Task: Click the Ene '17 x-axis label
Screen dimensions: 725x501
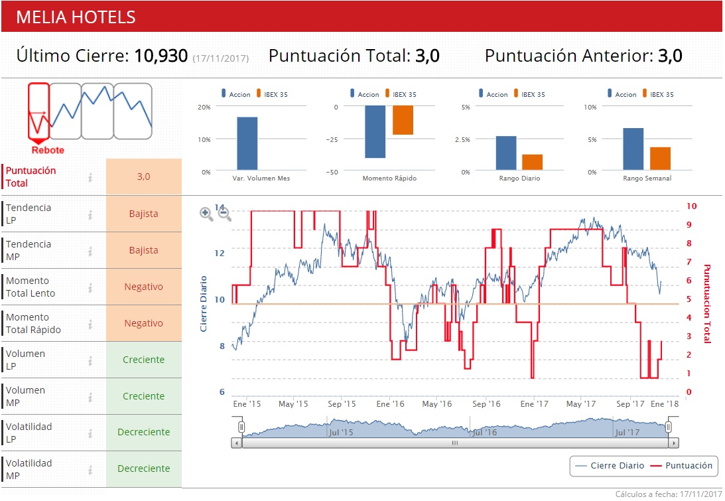Action: click(534, 404)
